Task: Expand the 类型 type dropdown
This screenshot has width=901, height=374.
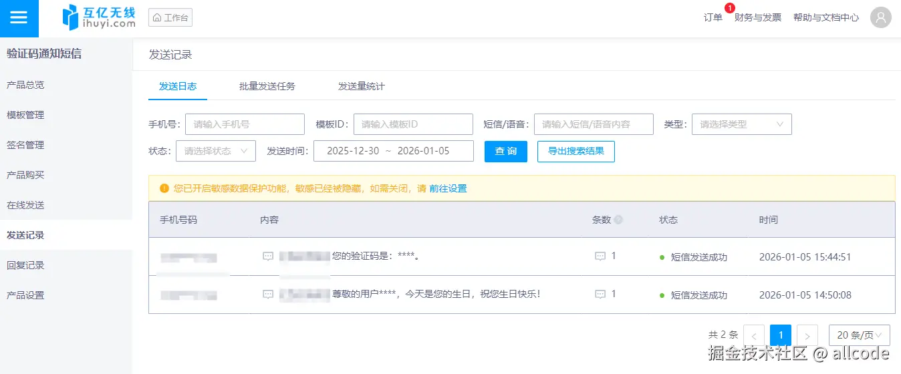Action: click(x=742, y=124)
